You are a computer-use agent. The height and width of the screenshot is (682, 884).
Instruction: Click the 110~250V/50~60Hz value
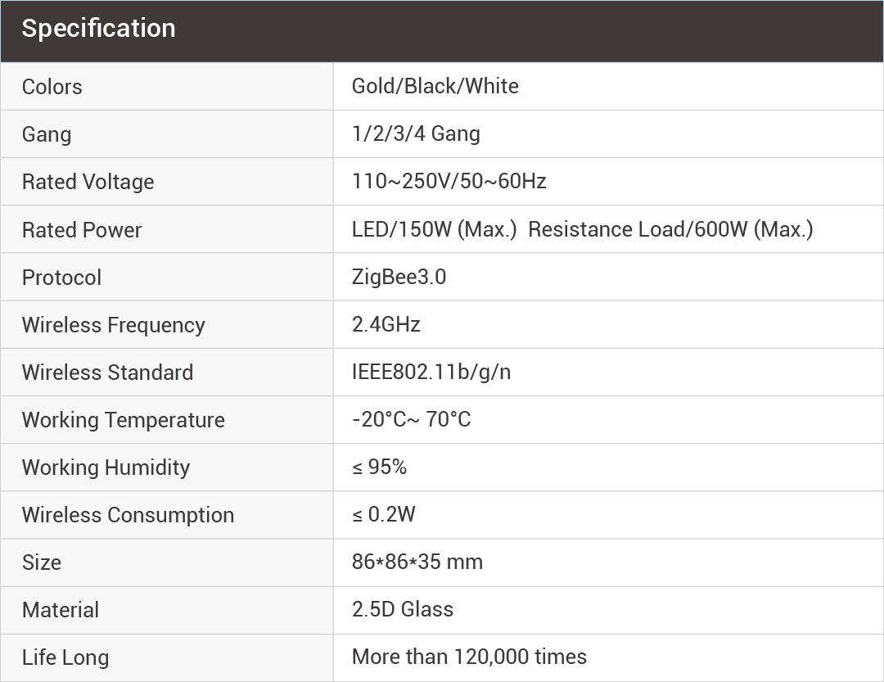point(449,181)
